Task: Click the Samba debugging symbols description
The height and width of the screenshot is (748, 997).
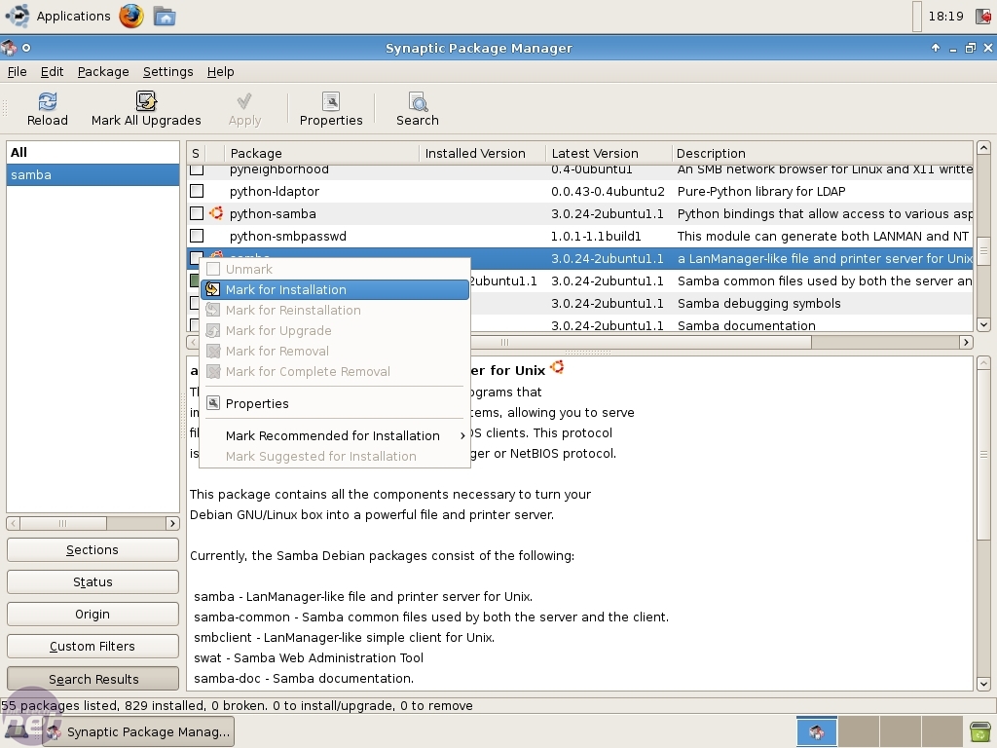Action: pyautogui.click(x=759, y=304)
